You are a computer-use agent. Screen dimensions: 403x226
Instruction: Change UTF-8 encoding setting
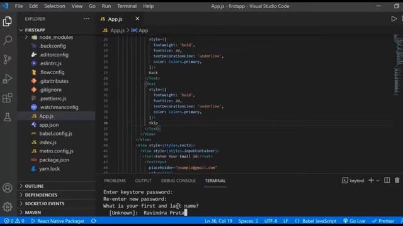coord(271,221)
